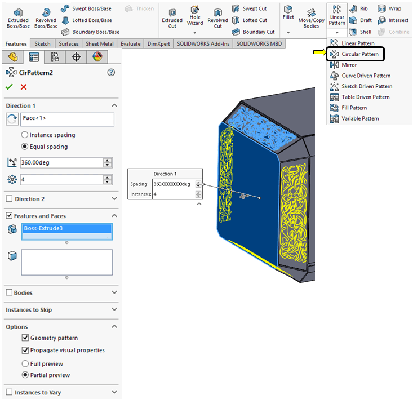The width and height of the screenshot is (413, 399).
Task: Open the help question mark icon
Action: pos(111,72)
